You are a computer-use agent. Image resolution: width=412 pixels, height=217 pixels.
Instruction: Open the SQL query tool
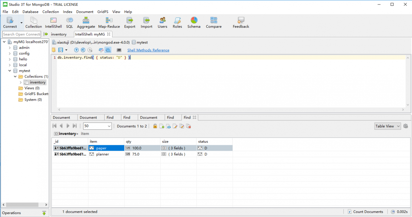[x=69, y=23]
